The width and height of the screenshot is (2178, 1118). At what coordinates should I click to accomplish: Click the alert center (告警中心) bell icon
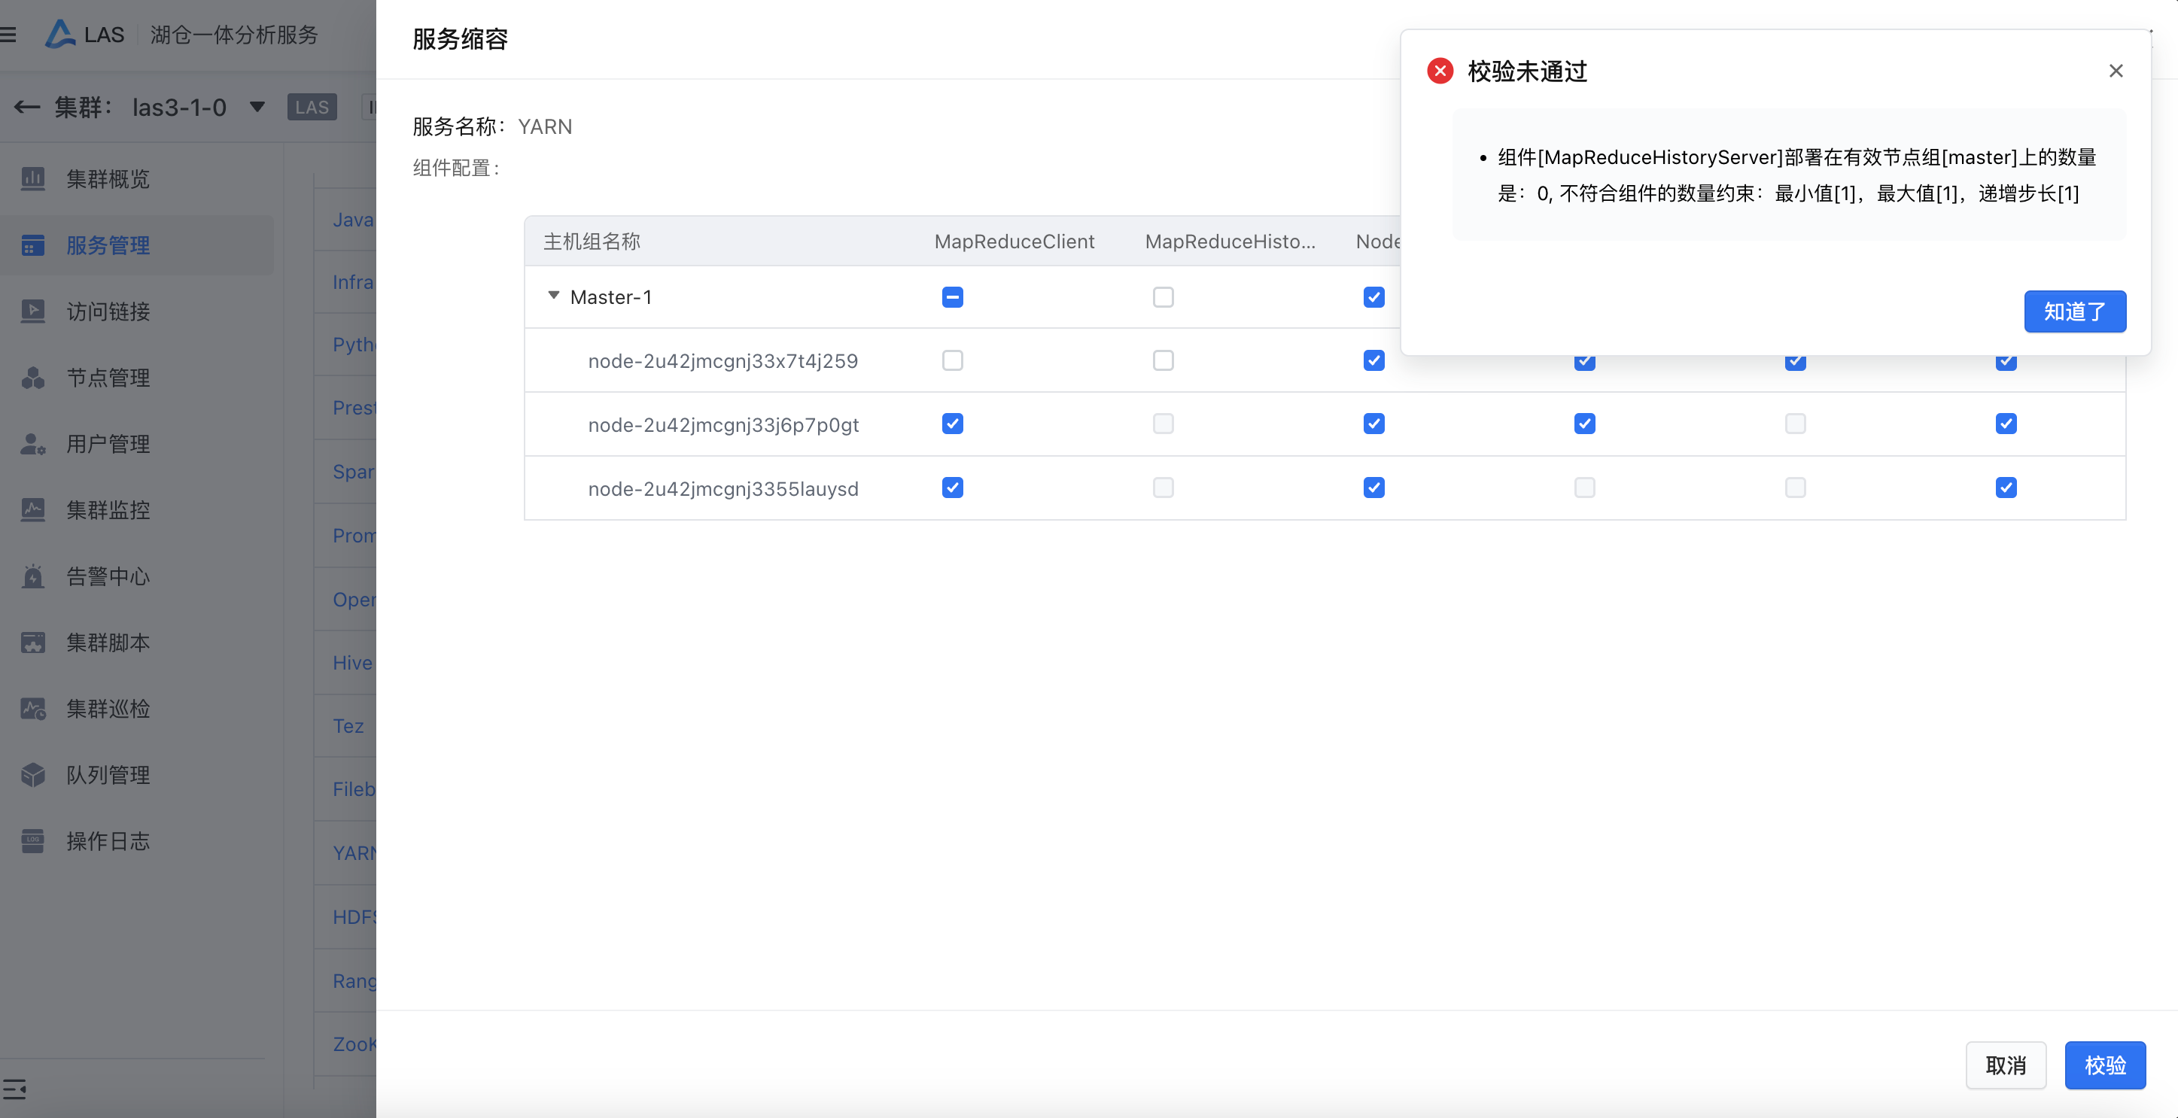tap(33, 576)
